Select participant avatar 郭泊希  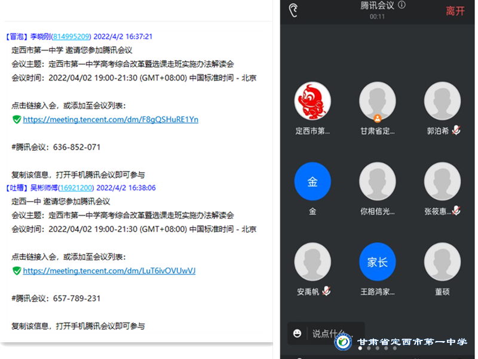click(x=442, y=101)
